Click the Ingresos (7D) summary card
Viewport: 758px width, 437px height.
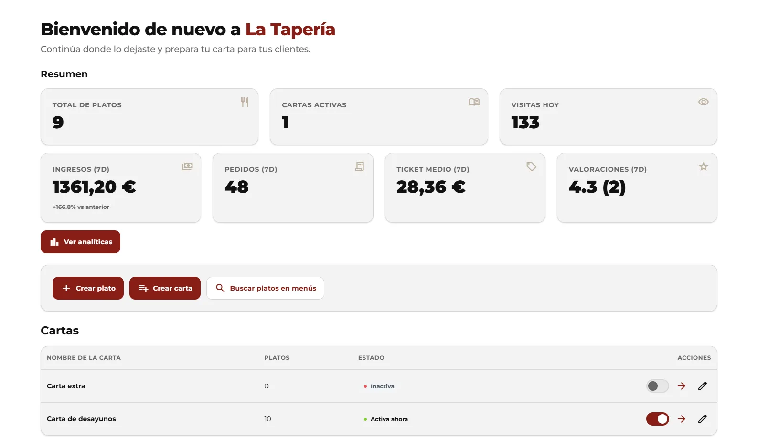121,187
